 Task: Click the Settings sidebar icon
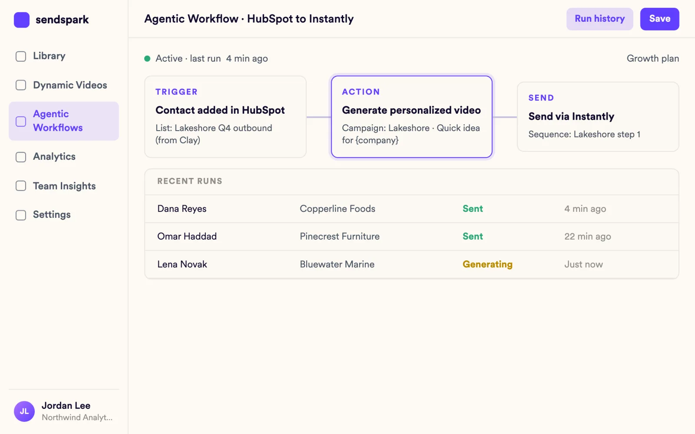[x=21, y=215]
